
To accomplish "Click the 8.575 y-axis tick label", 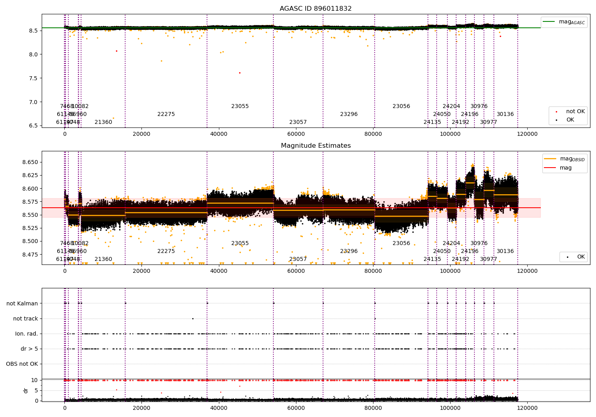I will (x=31, y=202).
